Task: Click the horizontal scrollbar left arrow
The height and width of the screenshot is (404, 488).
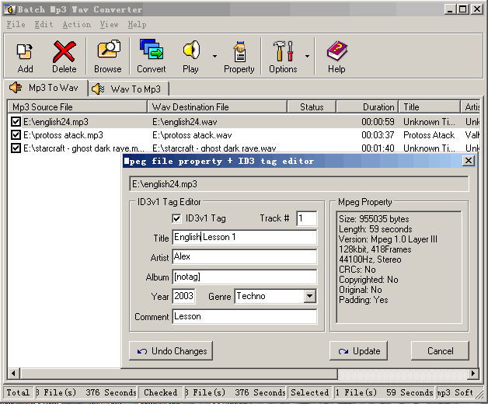Action: point(13,373)
